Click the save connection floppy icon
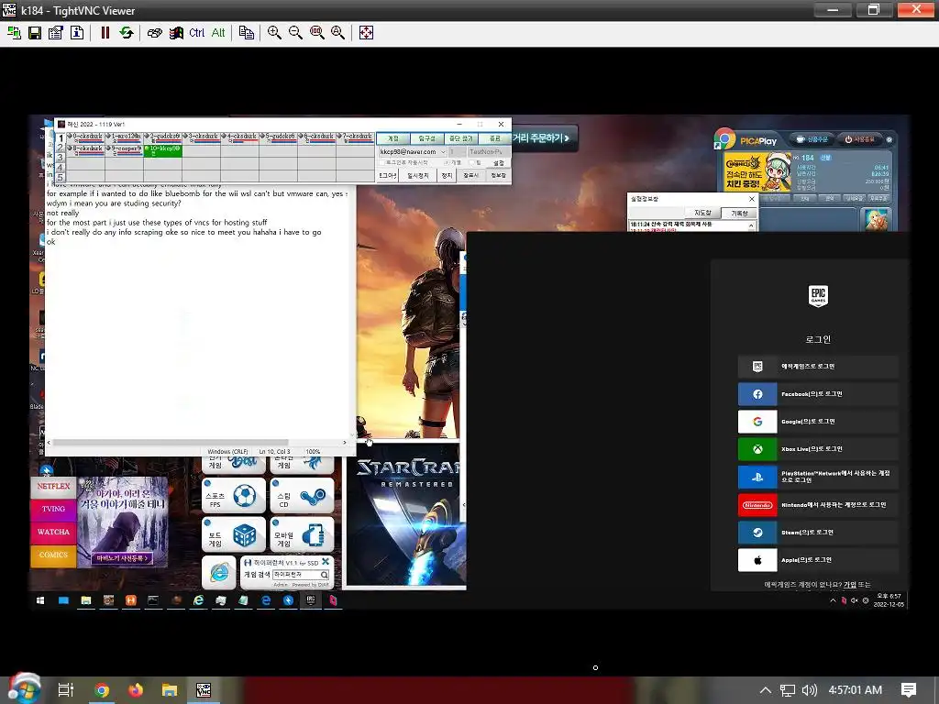This screenshot has height=704, width=939. [x=35, y=33]
